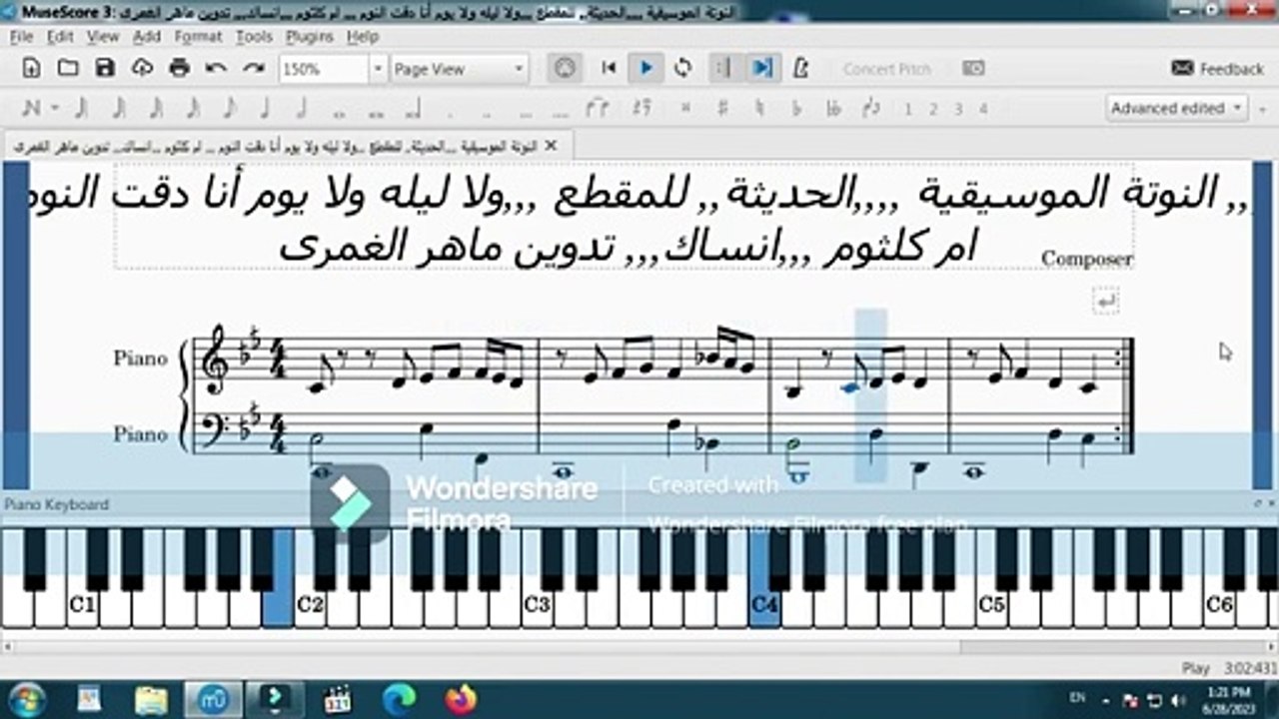Click the C1 key on piano keyboard
Image resolution: width=1279 pixels, height=719 pixels.
click(x=82, y=604)
